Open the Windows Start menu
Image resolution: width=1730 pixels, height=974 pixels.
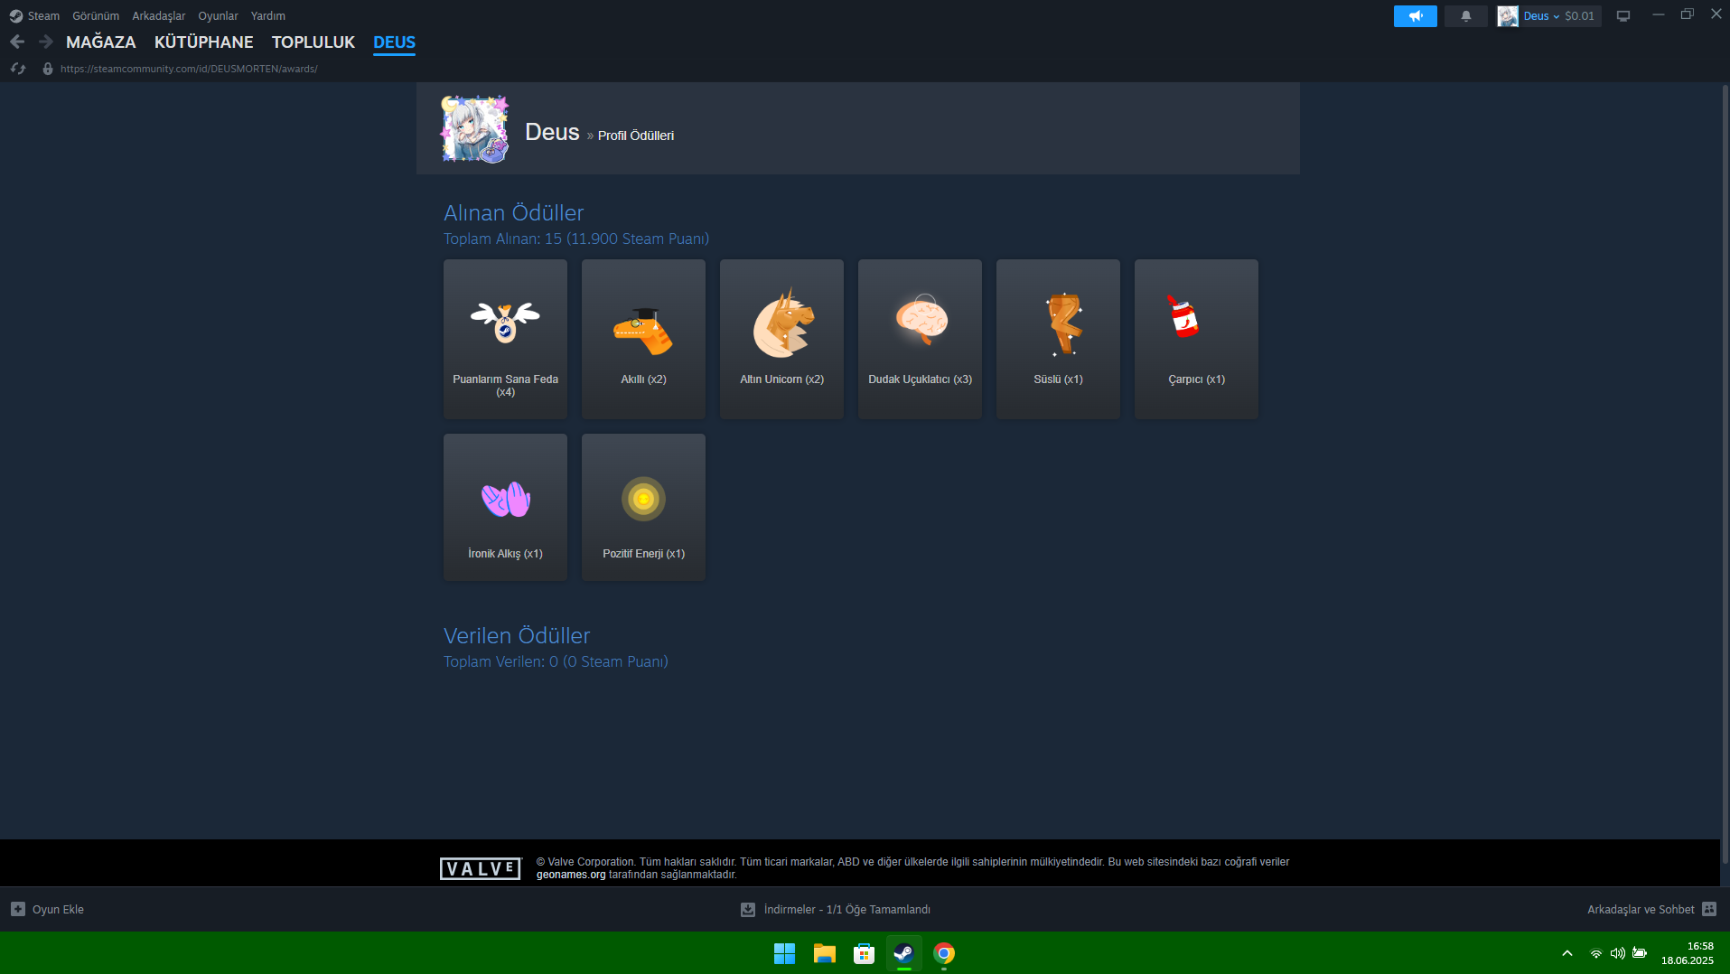[x=784, y=953]
